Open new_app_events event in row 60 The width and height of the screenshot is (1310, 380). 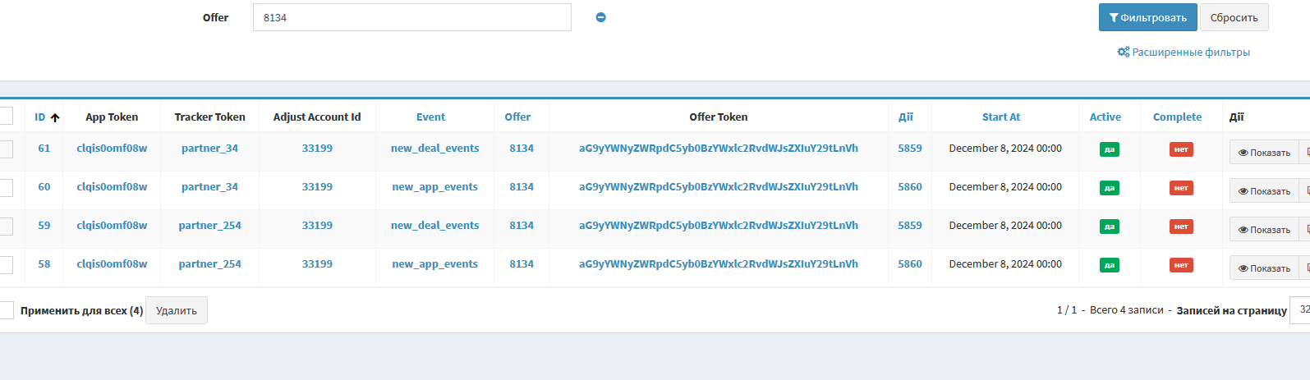434,187
